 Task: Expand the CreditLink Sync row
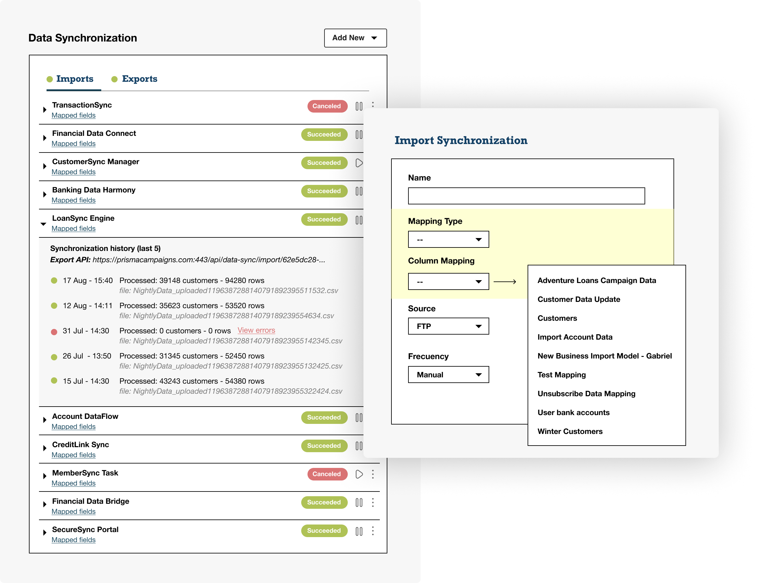tap(44, 449)
